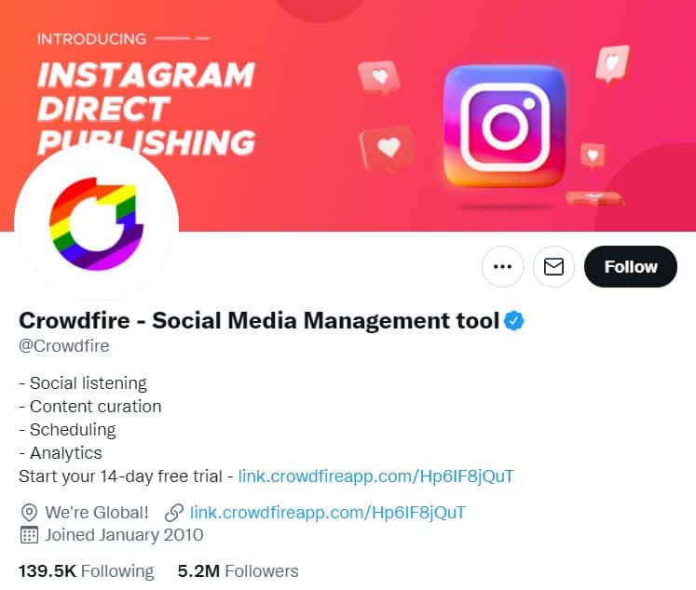Click the location pin icon
The height and width of the screenshot is (590, 696).
[x=29, y=512]
